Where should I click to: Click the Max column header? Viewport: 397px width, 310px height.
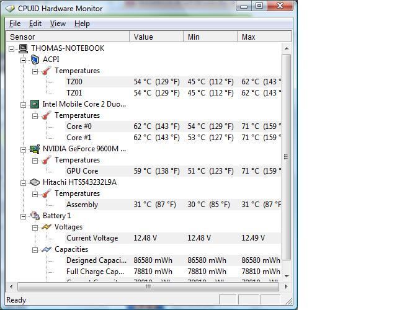click(x=264, y=37)
